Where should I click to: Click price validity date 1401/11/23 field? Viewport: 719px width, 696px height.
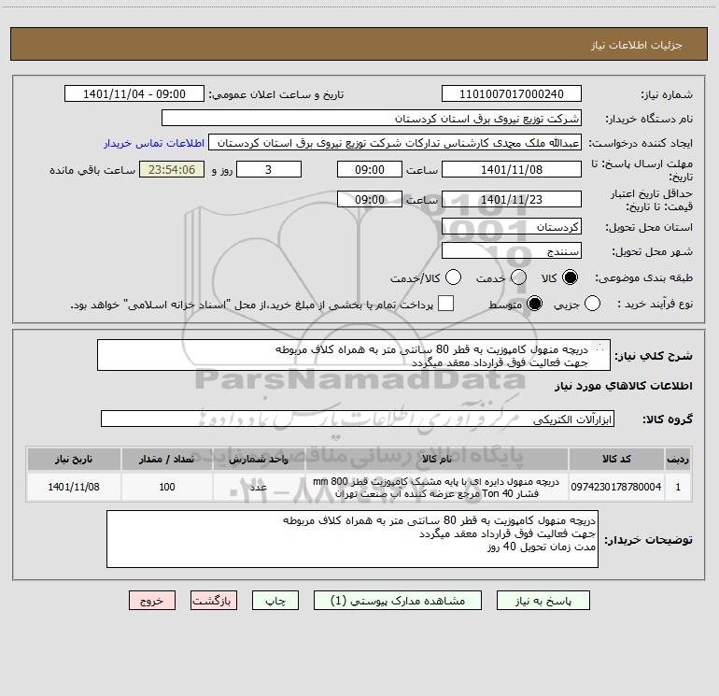512,200
